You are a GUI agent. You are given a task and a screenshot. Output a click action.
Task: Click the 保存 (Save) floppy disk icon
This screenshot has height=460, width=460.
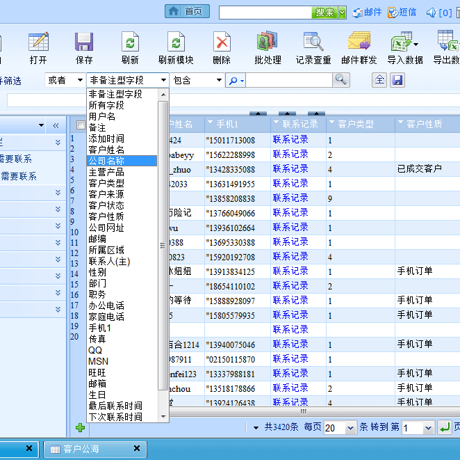point(84,42)
